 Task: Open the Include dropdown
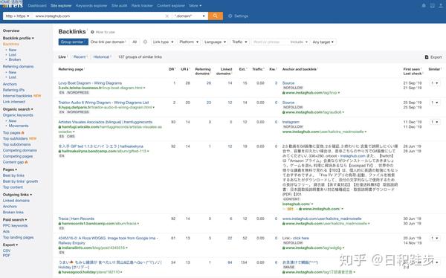pos(299,42)
